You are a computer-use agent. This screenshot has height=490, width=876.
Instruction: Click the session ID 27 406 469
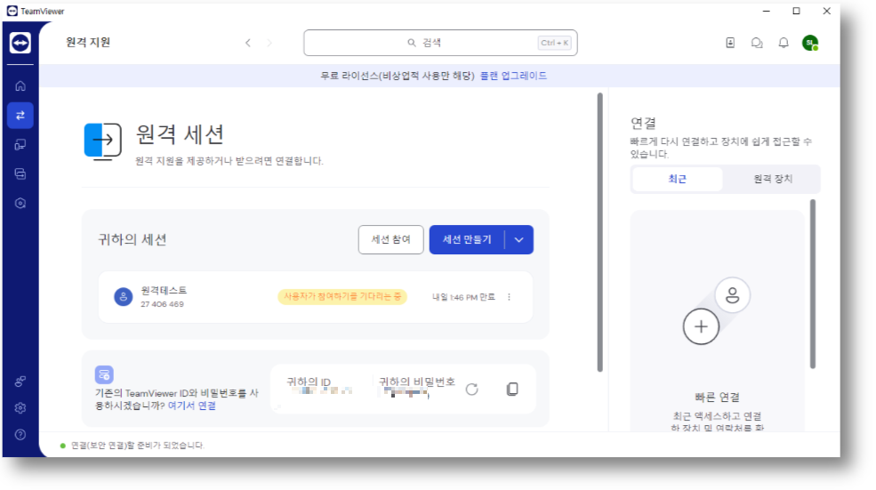tap(162, 304)
